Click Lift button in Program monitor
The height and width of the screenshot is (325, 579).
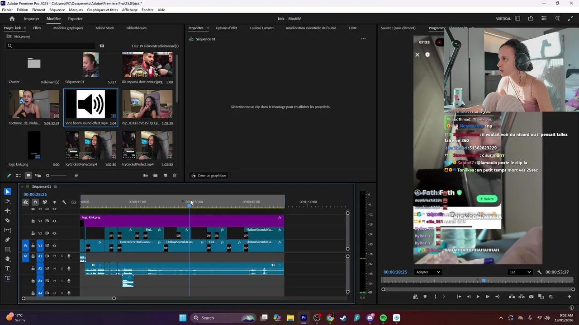pyautogui.click(x=512, y=297)
